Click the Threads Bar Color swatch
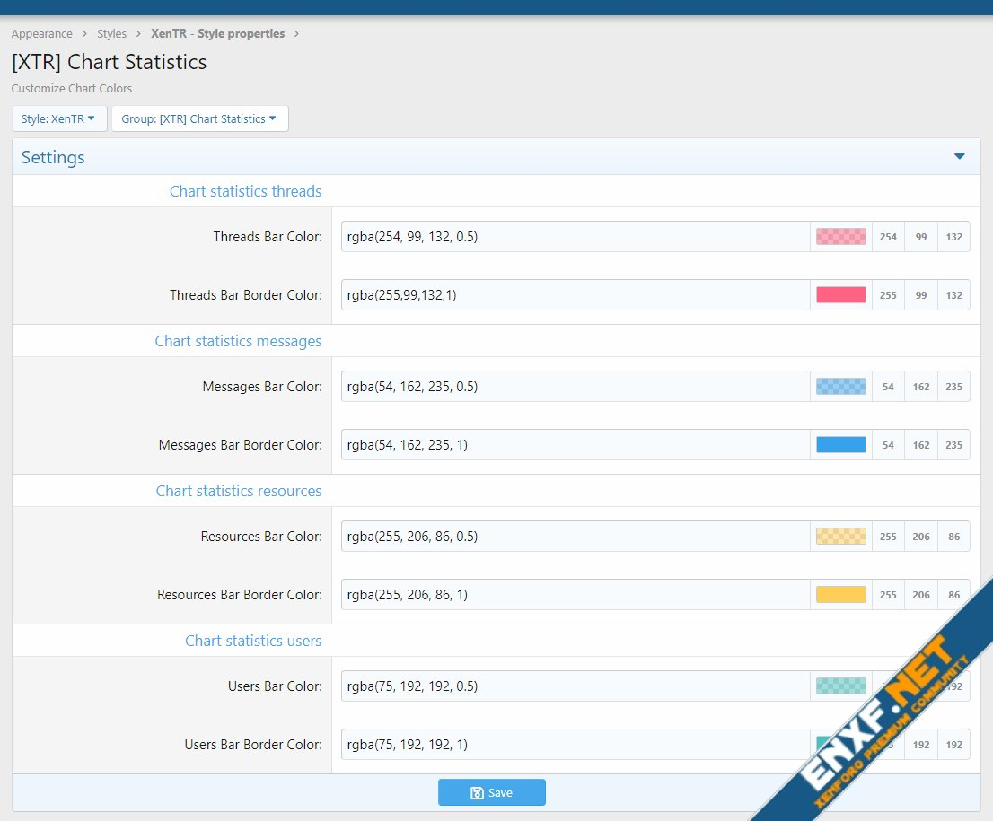 840,237
